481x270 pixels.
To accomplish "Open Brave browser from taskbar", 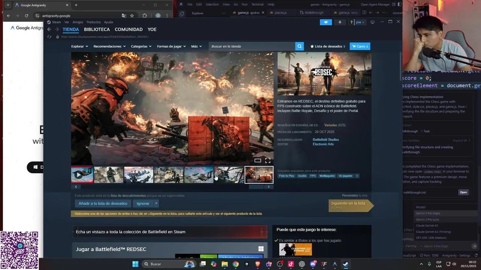I will [x=258, y=264].
